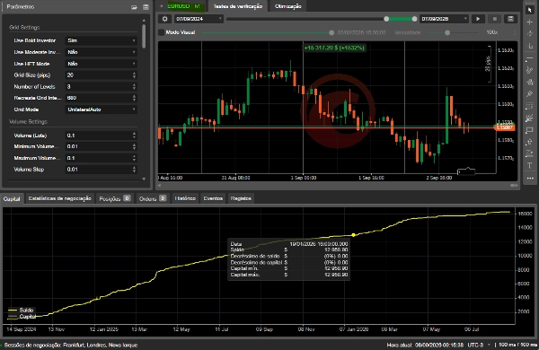Click second icon in Parâmetros header
This screenshot has width=539, height=350.
146,7
